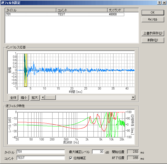Click the タイトル input field with T01
The image size is (167, 164).
(x=41, y=152)
